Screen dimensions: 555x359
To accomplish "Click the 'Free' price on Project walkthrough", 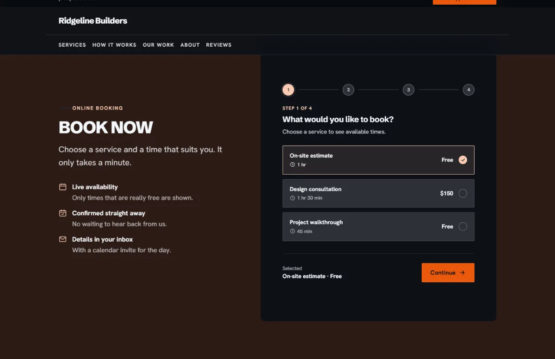I will pos(447,226).
